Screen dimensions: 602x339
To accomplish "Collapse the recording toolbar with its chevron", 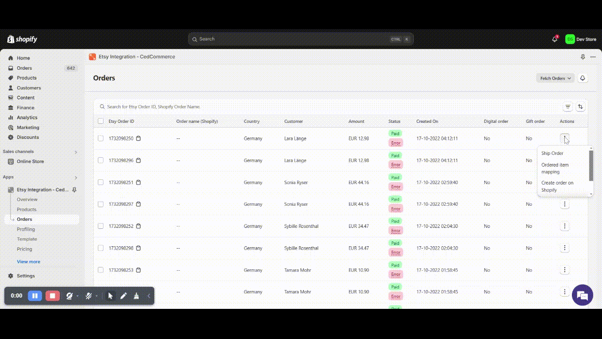I will [149, 296].
